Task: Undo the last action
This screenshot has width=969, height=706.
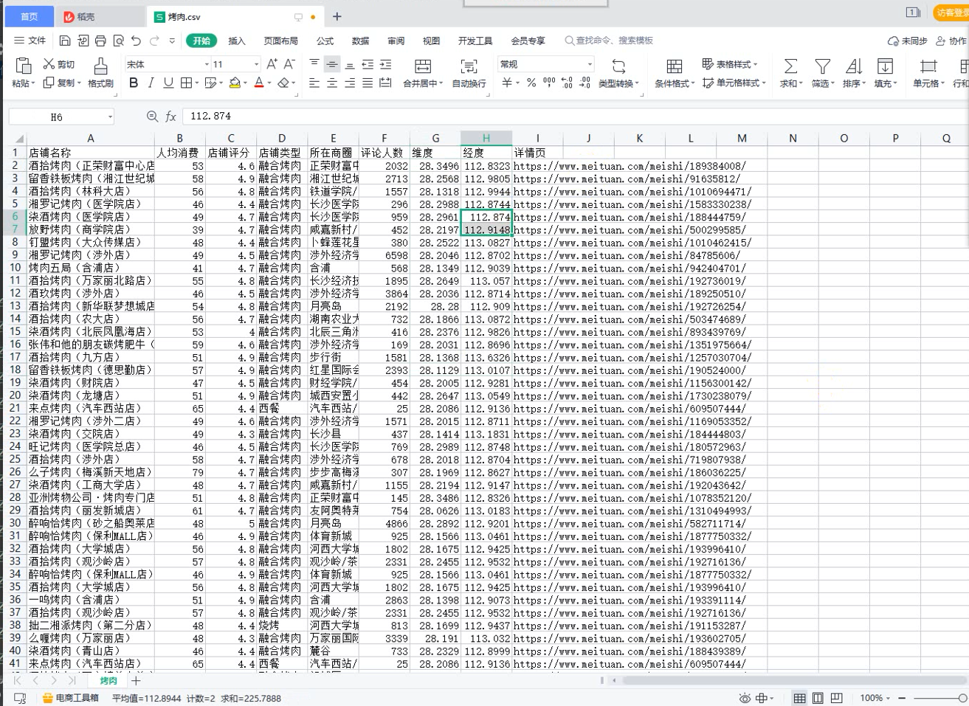Action: 136,41
